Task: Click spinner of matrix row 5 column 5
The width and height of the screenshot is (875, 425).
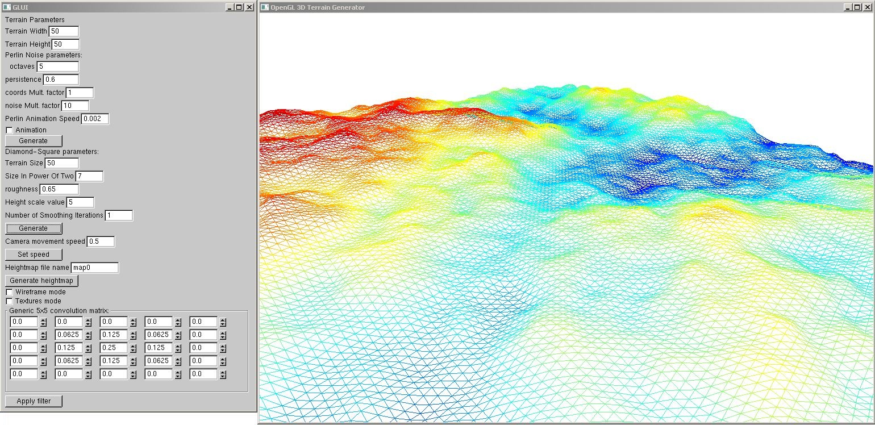Action: (x=223, y=374)
